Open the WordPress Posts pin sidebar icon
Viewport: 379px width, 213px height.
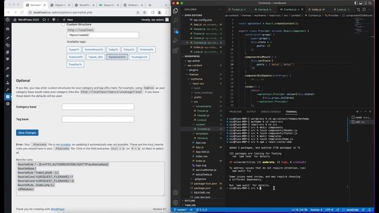8,38
